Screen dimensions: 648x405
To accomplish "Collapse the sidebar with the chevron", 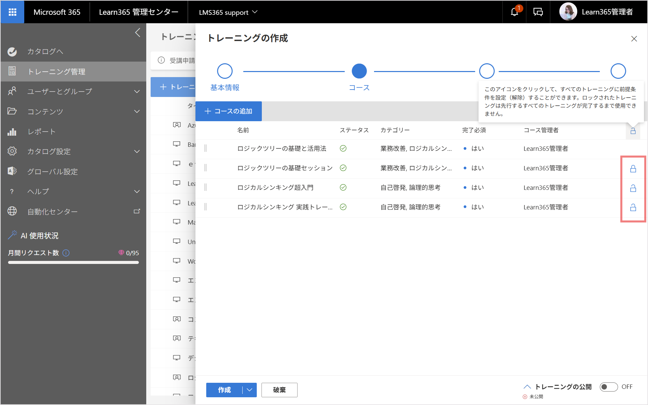I will pyautogui.click(x=137, y=33).
